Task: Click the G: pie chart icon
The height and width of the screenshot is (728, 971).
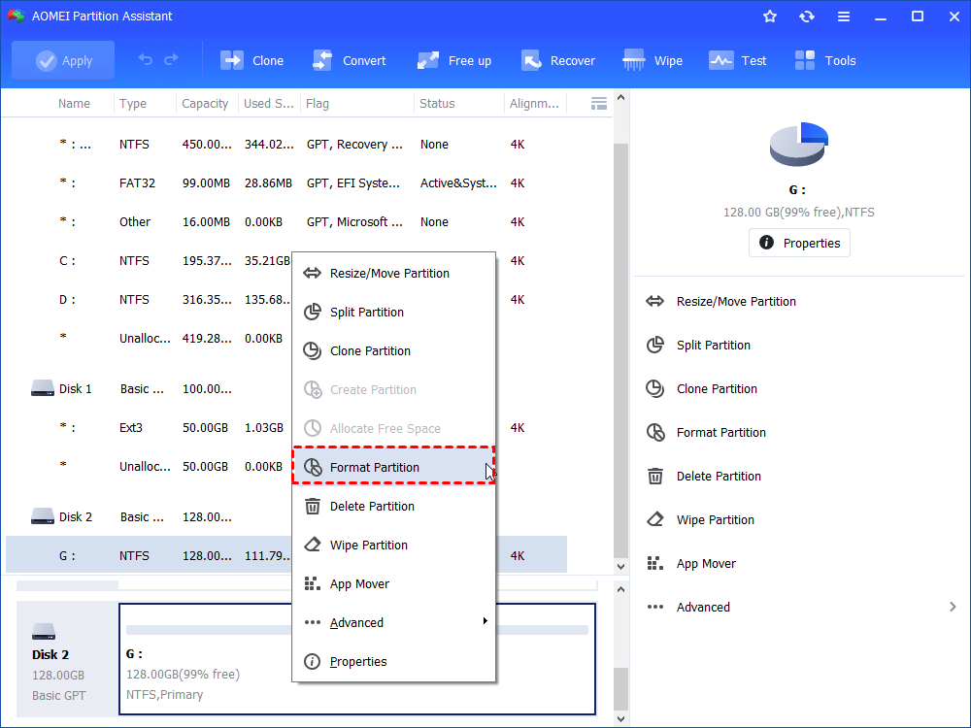Action: (799, 145)
